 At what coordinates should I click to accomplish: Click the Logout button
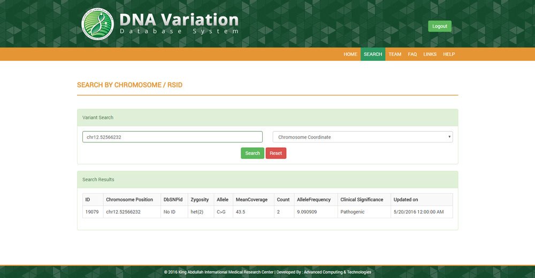coord(439,26)
